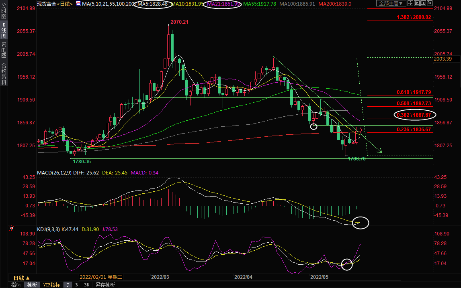Toggle the BB template button
The width and height of the screenshot is (461, 288).
click(86, 285)
